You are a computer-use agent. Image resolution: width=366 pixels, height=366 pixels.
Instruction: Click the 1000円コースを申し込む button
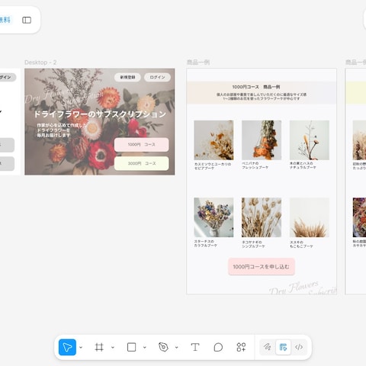[262, 267]
